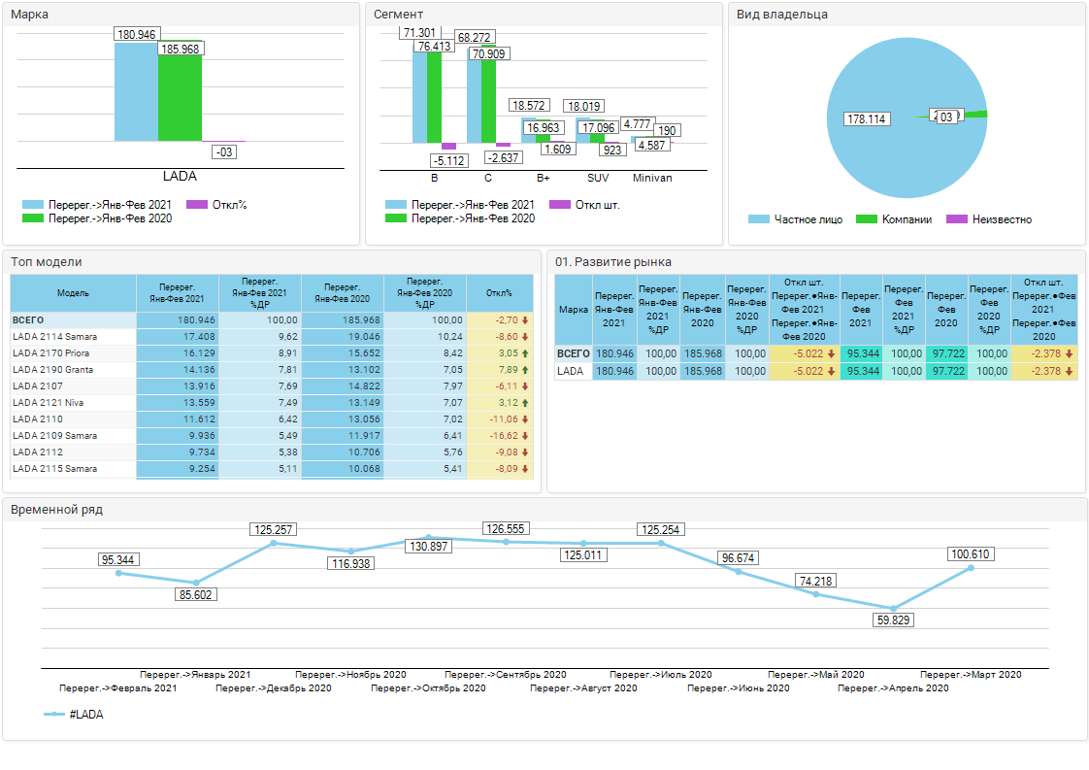Image resolution: width=1089 pixels, height=770 pixels.
Task: Click red down arrow in LADA 2109 Samara row
Action: tap(525, 436)
